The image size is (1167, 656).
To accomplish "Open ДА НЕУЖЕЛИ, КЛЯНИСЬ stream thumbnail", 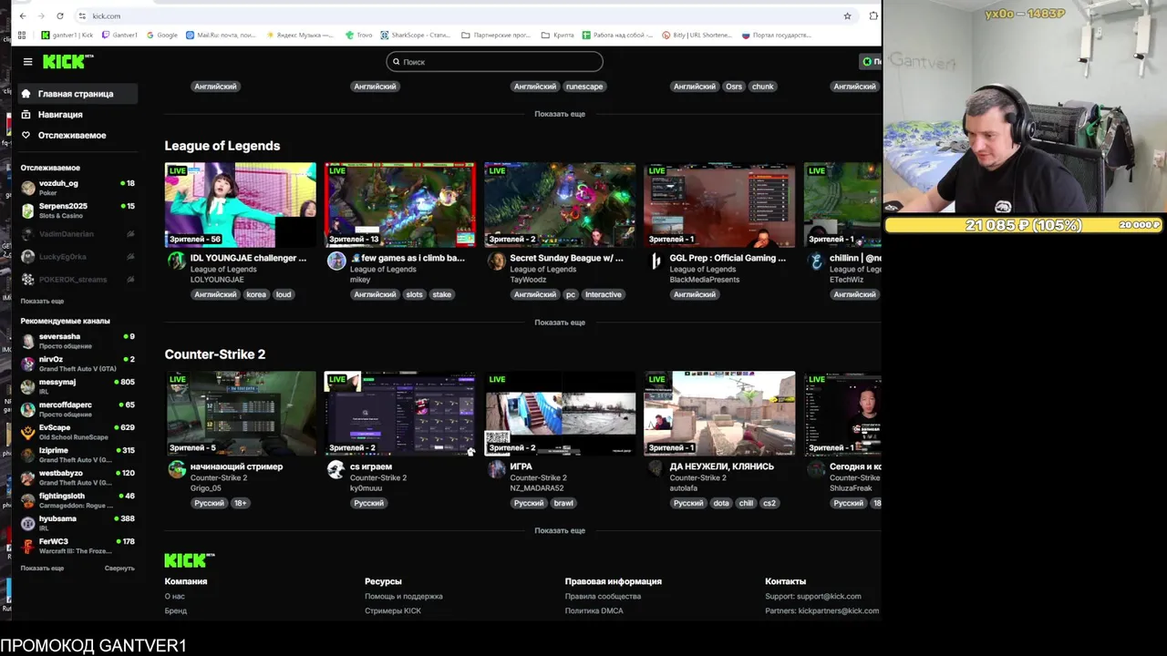I will tap(719, 413).
